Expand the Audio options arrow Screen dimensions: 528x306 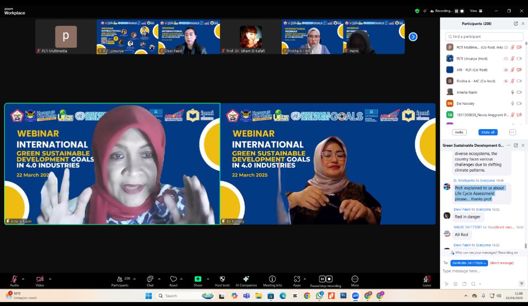(x=23, y=279)
